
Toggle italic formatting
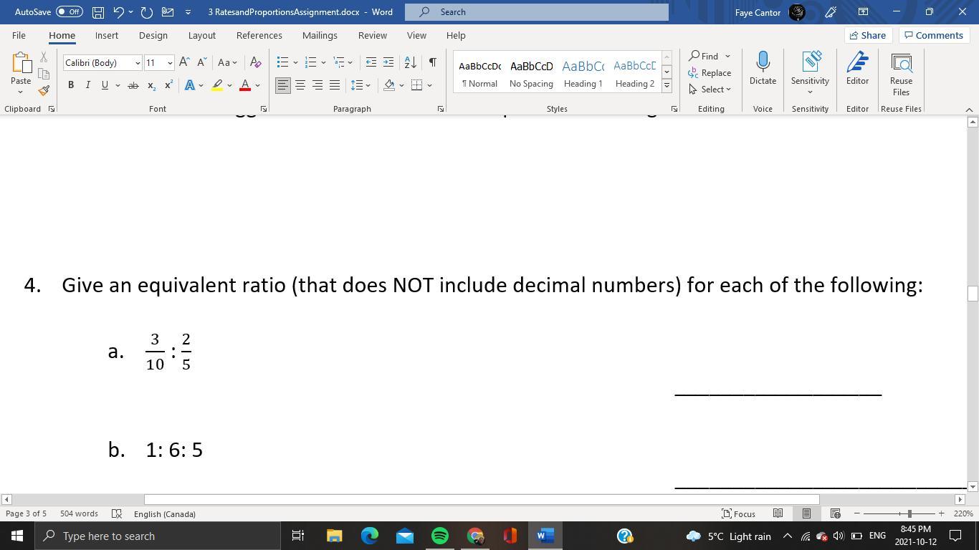[87, 85]
